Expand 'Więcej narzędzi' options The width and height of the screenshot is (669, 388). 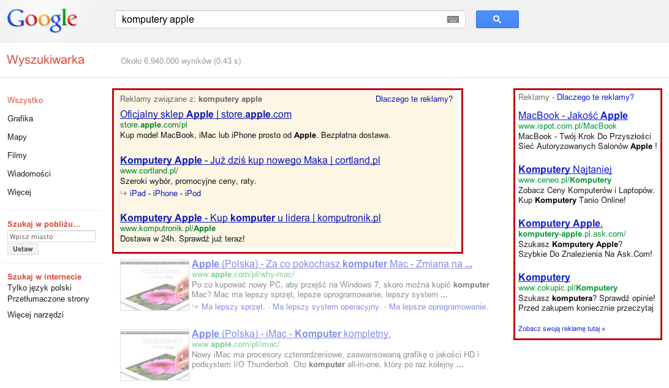click(36, 315)
